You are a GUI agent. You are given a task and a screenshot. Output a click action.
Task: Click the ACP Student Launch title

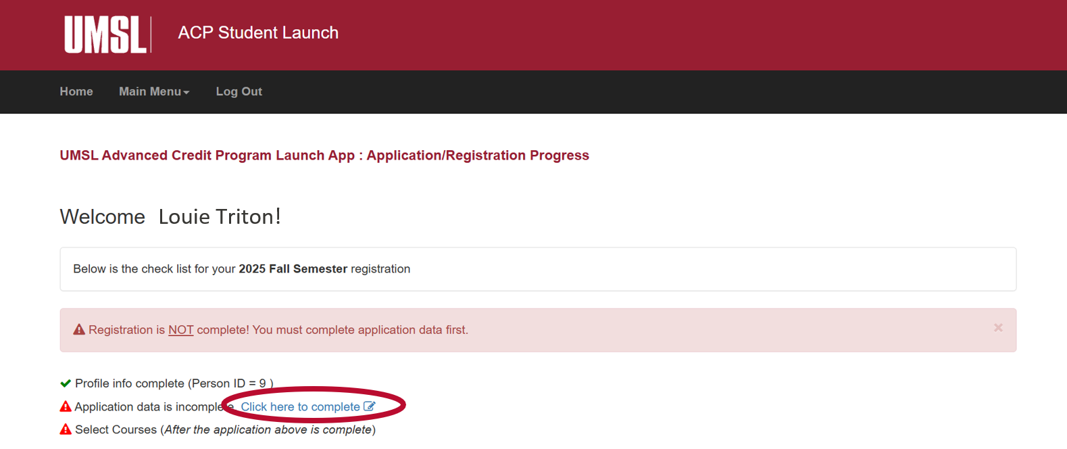click(258, 32)
